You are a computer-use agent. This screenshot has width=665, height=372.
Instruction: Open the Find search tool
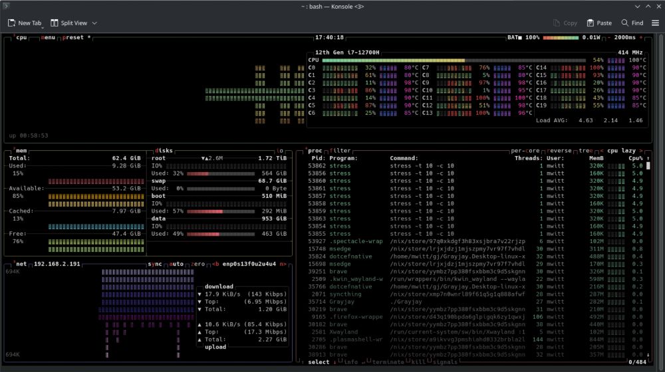point(632,23)
